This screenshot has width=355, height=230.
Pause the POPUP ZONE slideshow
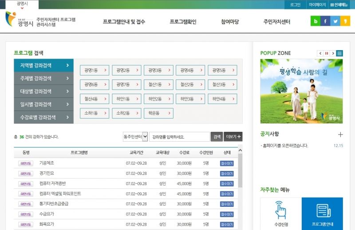327,53
